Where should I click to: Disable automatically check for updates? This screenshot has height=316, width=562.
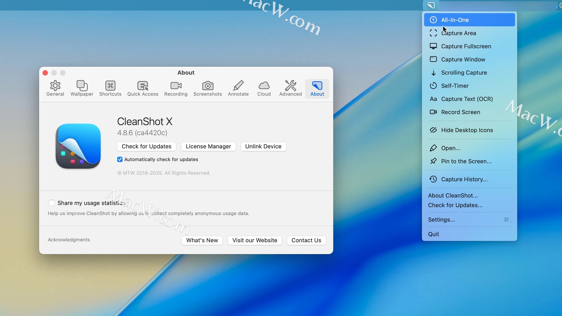coord(120,159)
